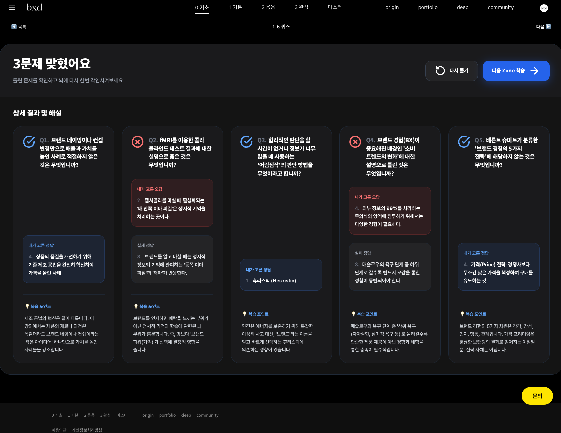This screenshot has height=433, width=561.
Task: Click the Q4 lightbulb 복습 포인트 icon
Action: [x=354, y=314]
